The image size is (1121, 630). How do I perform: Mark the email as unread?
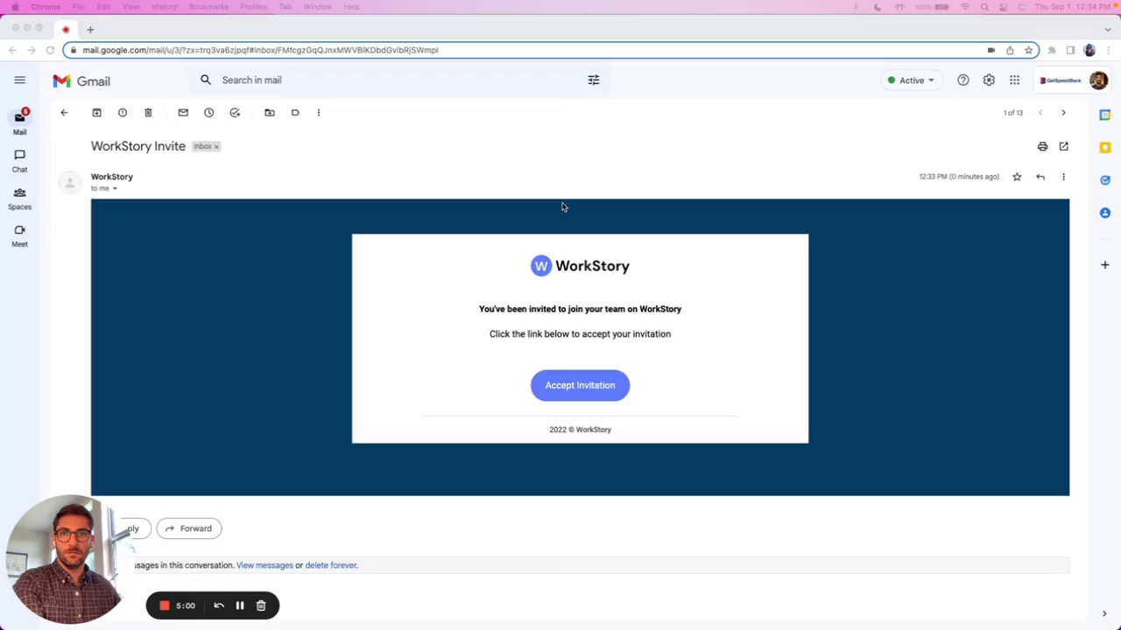(183, 113)
